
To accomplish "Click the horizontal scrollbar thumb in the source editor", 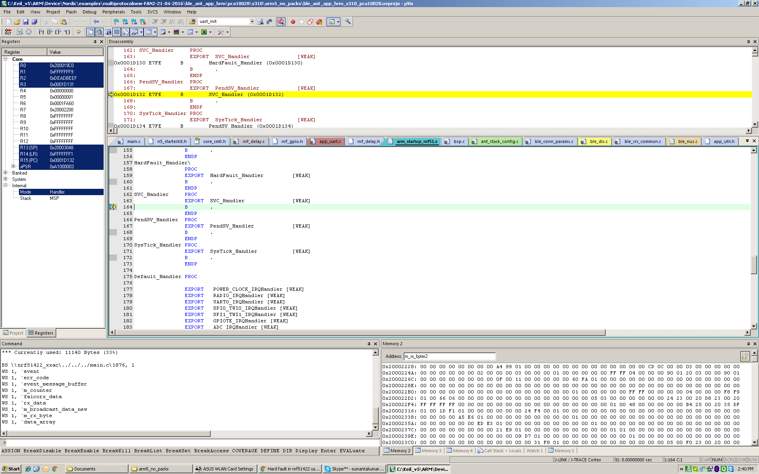I will tap(360, 333).
